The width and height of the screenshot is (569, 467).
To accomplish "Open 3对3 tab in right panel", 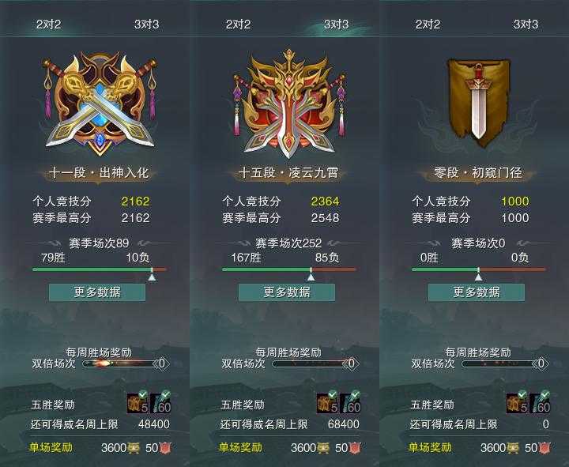I will point(526,24).
